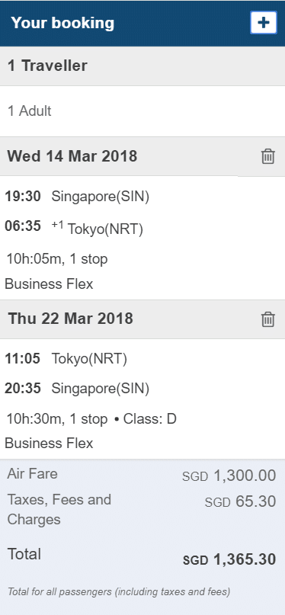Click the 06:35 +1 Tokyo(NRT) arrival line
Image resolution: width=285 pixels, height=615 pixels.
pos(74,228)
